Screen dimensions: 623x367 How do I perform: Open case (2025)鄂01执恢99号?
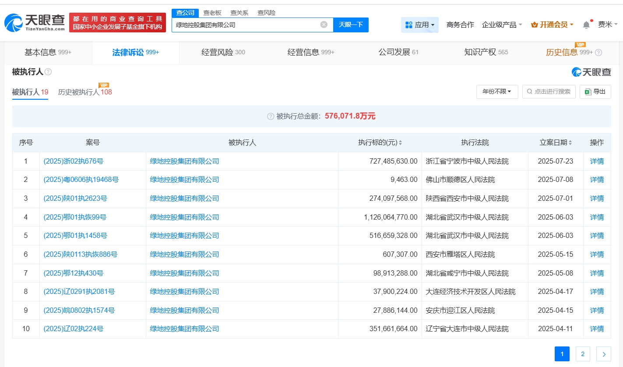coord(75,217)
